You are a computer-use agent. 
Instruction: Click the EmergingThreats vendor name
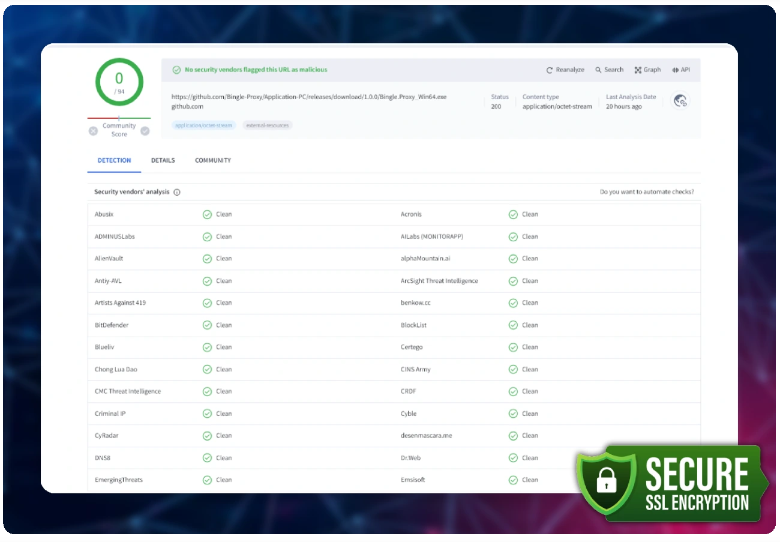119,480
